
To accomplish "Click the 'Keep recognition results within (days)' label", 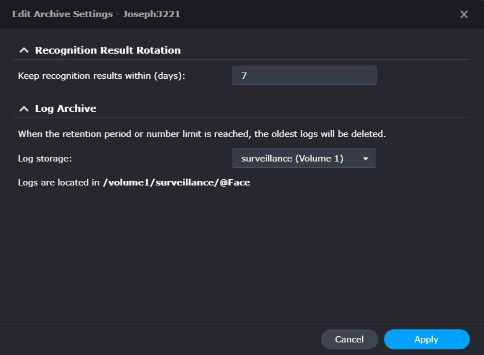I will 102,75.
